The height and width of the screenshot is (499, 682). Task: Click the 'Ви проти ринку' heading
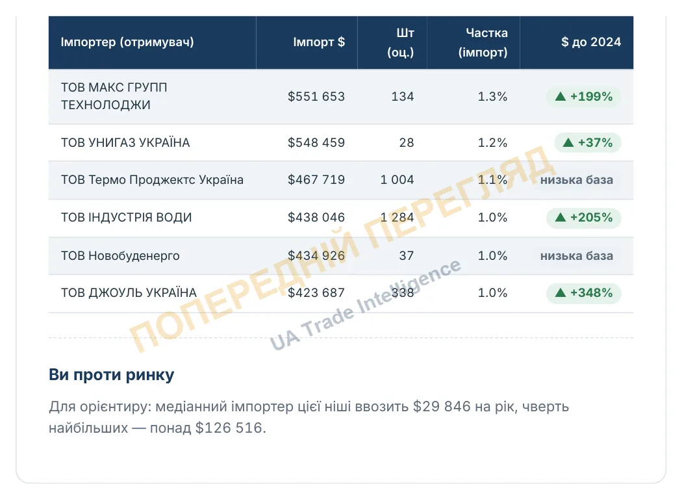pos(111,375)
